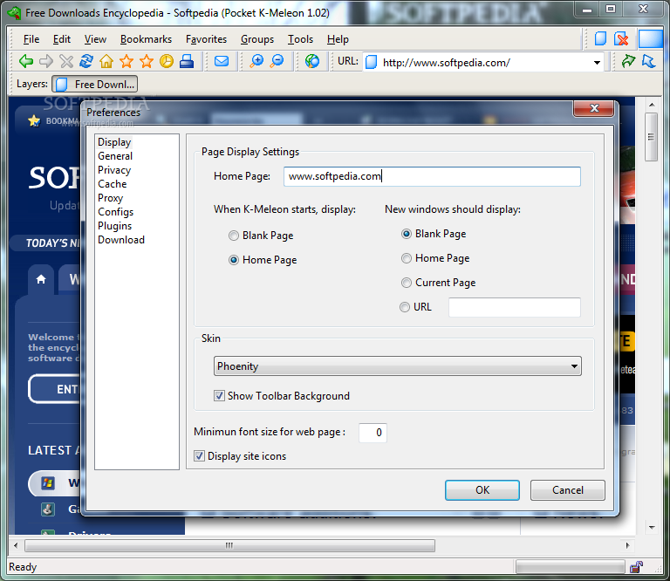Click the New layer page icon
Screen dimensions: 670x581
[601, 39]
